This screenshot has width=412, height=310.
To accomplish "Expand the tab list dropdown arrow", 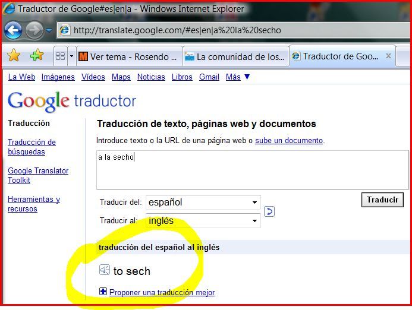I will (x=71, y=56).
